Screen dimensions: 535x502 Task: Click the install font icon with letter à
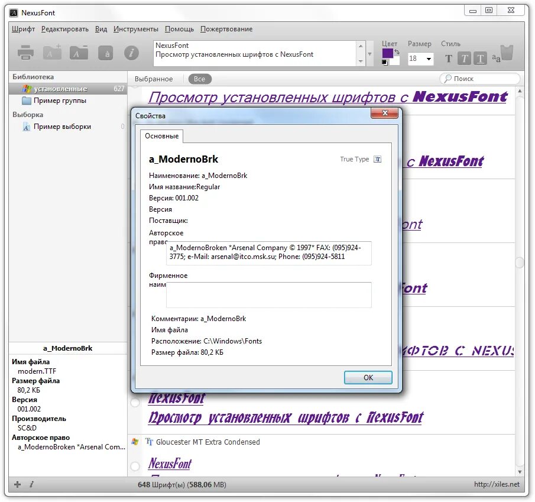pos(106,53)
